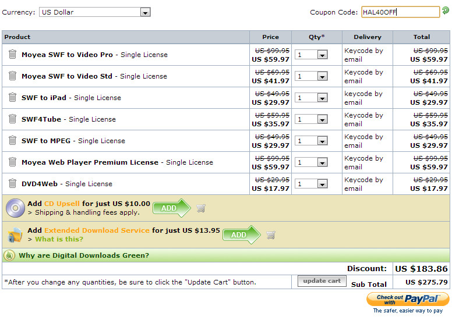Click the Delivery column header
Image resolution: width=452 pixels, height=320 pixels.
(368, 37)
